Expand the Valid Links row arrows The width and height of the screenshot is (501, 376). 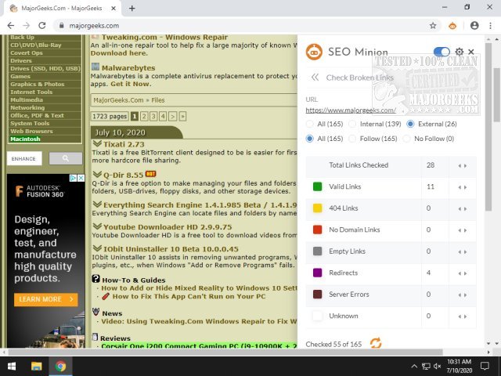click(462, 187)
